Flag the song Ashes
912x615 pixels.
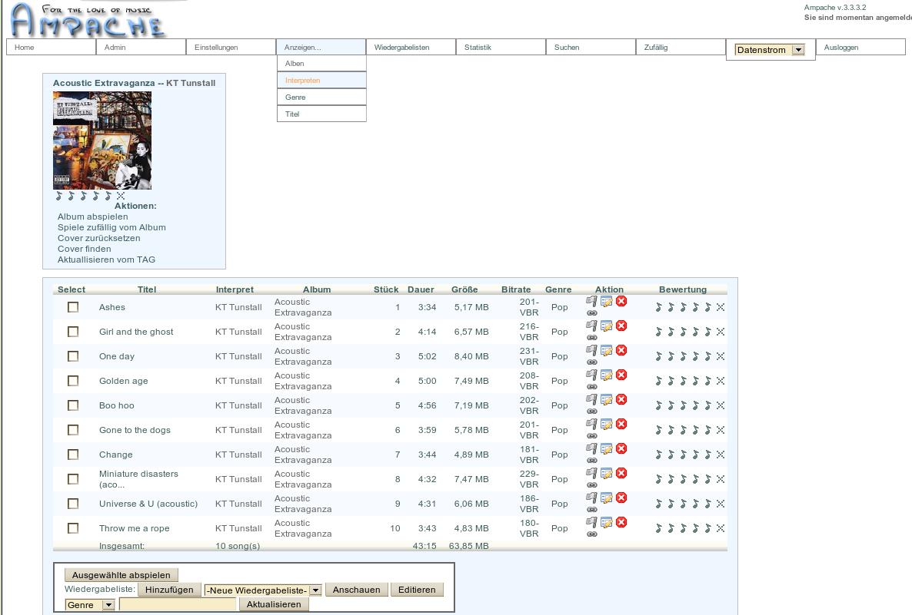click(x=591, y=301)
